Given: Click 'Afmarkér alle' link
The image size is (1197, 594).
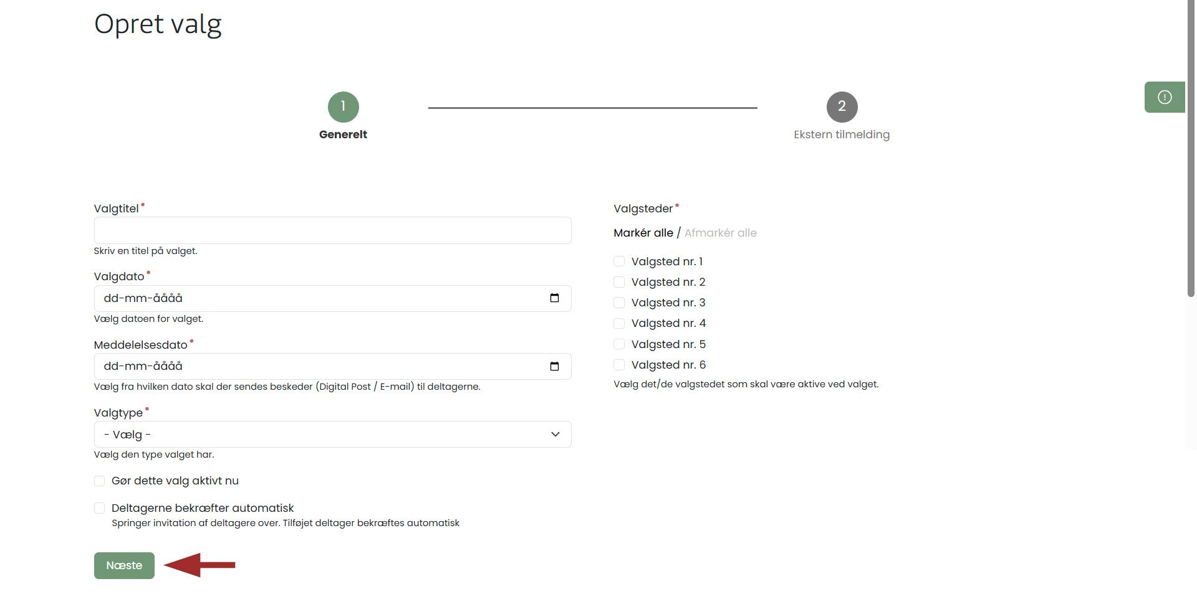Looking at the screenshot, I should (x=720, y=233).
